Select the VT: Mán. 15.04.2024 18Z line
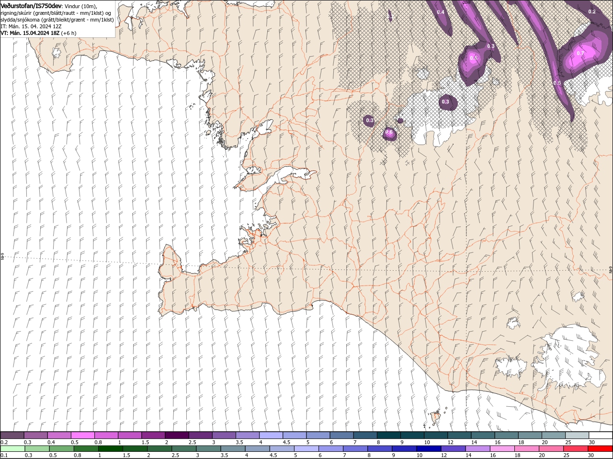 (38, 33)
